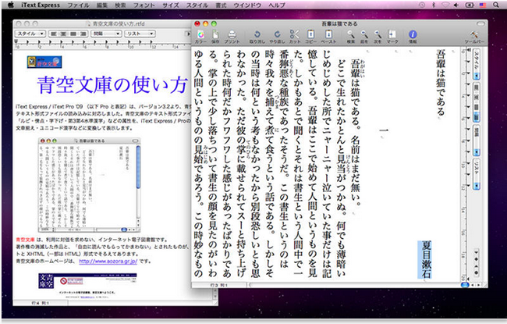Click the 吾輩は猫である title line in document
The image size is (507, 324).
pyautogui.click(x=441, y=83)
